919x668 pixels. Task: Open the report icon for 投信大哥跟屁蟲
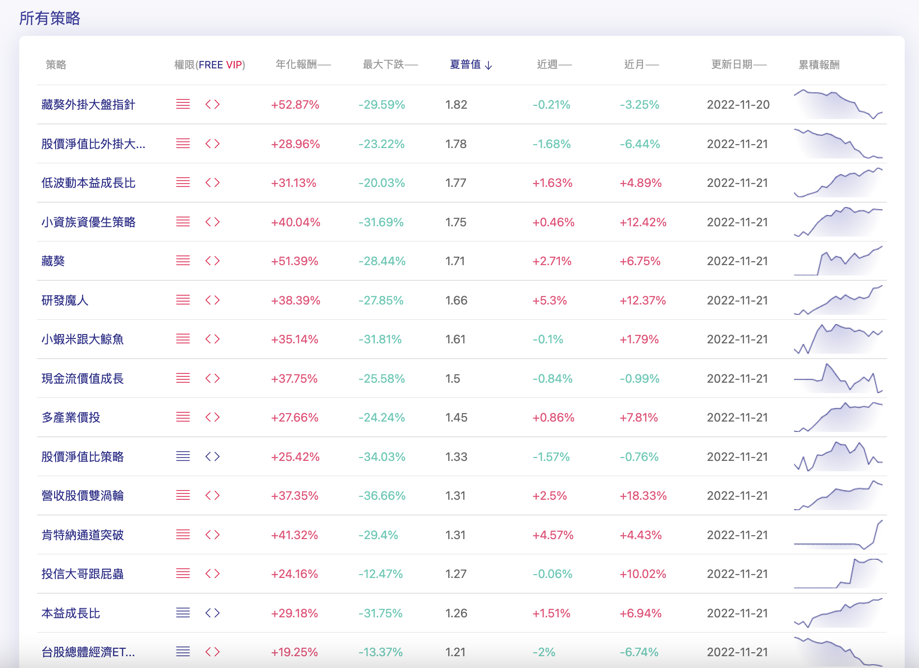pos(183,574)
